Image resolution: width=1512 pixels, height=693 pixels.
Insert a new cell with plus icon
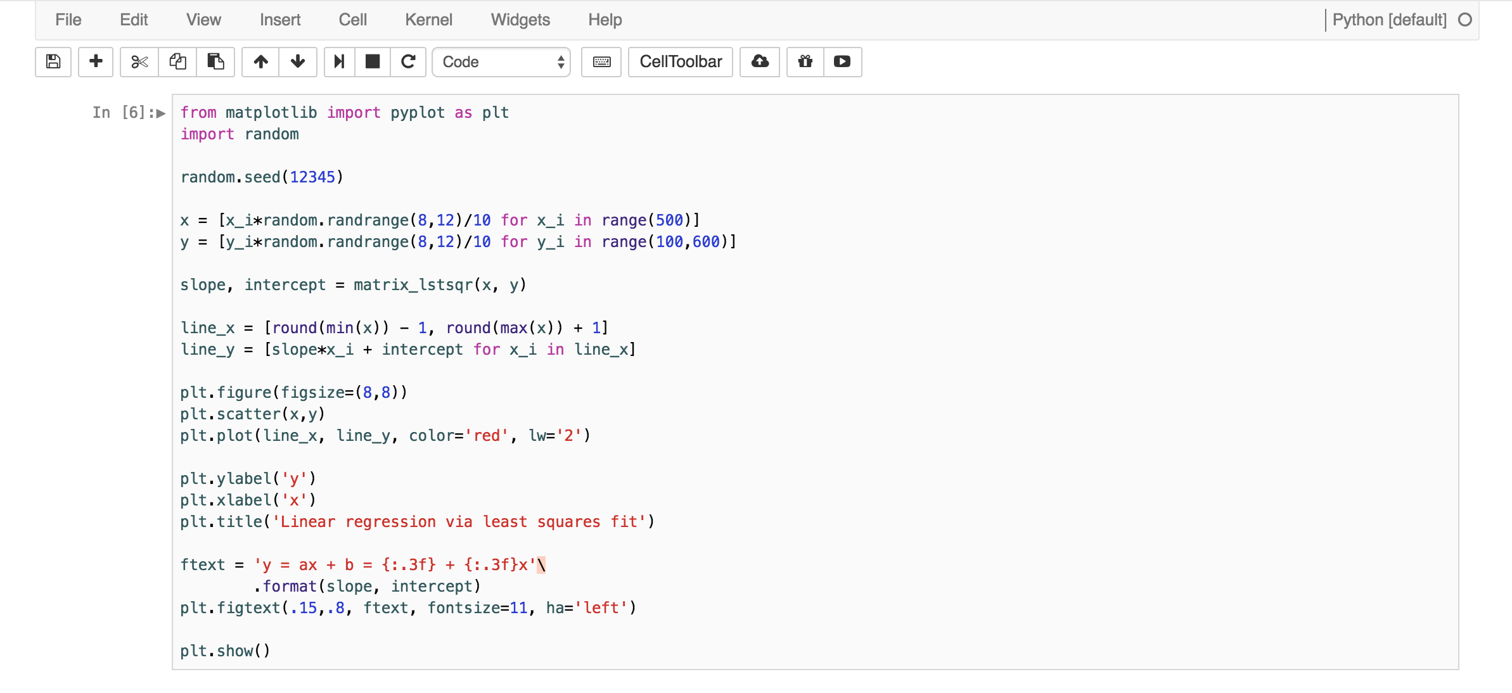96,61
